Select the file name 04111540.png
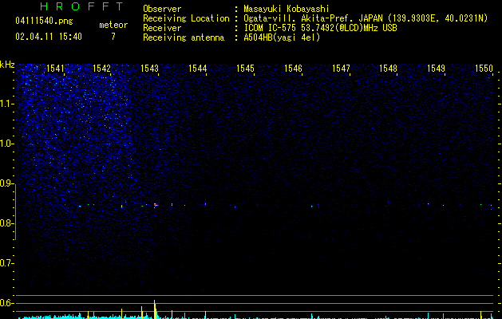The height and width of the screenshot is (319, 502). point(44,22)
